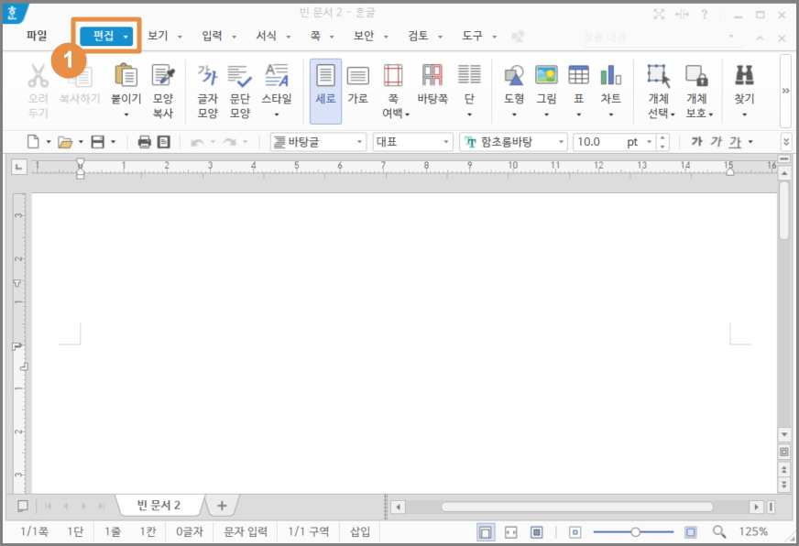This screenshot has width=799, height=546.
Task: Open the File (파일) menu
Action: pyautogui.click(x=37, y=36)
